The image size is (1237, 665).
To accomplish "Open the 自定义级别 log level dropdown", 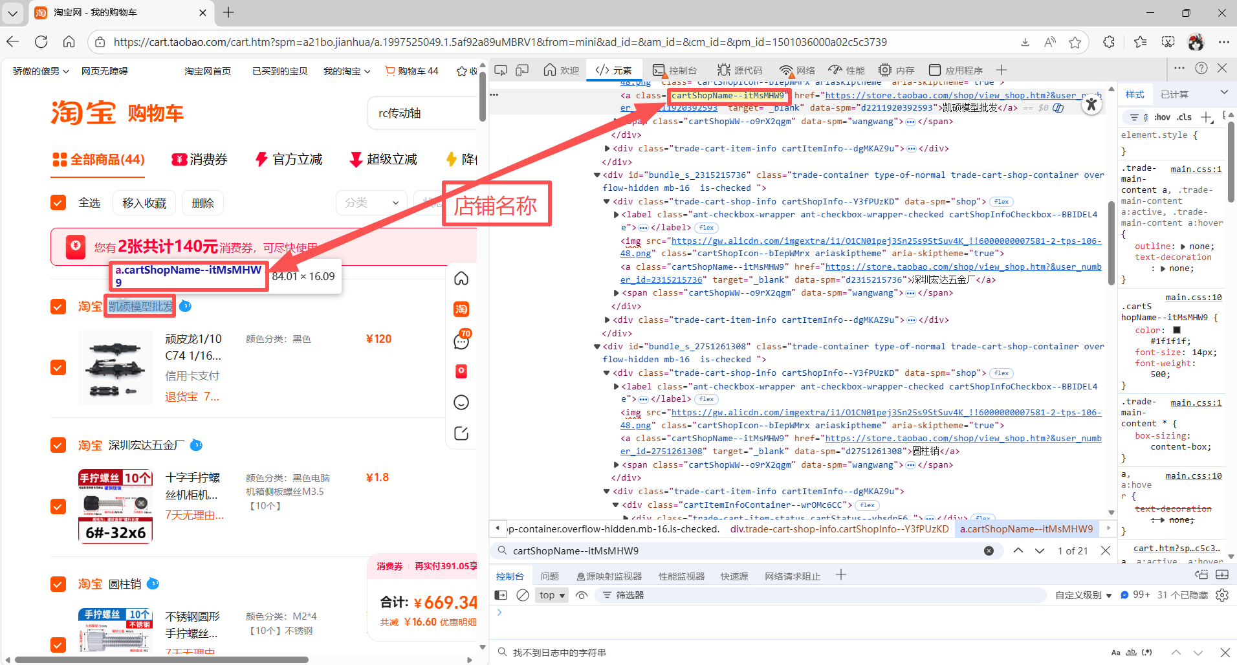I will [x=1084, y=595].
